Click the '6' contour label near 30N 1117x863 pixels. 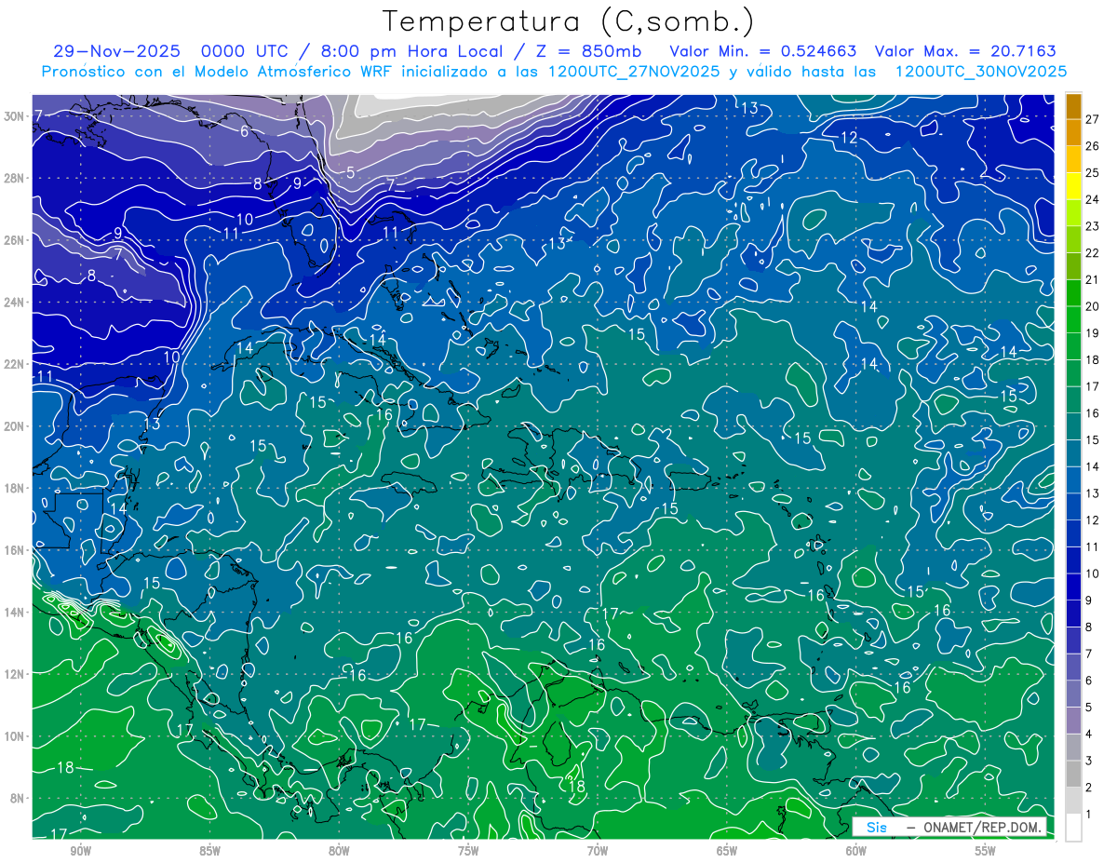(x=245, y=131)
